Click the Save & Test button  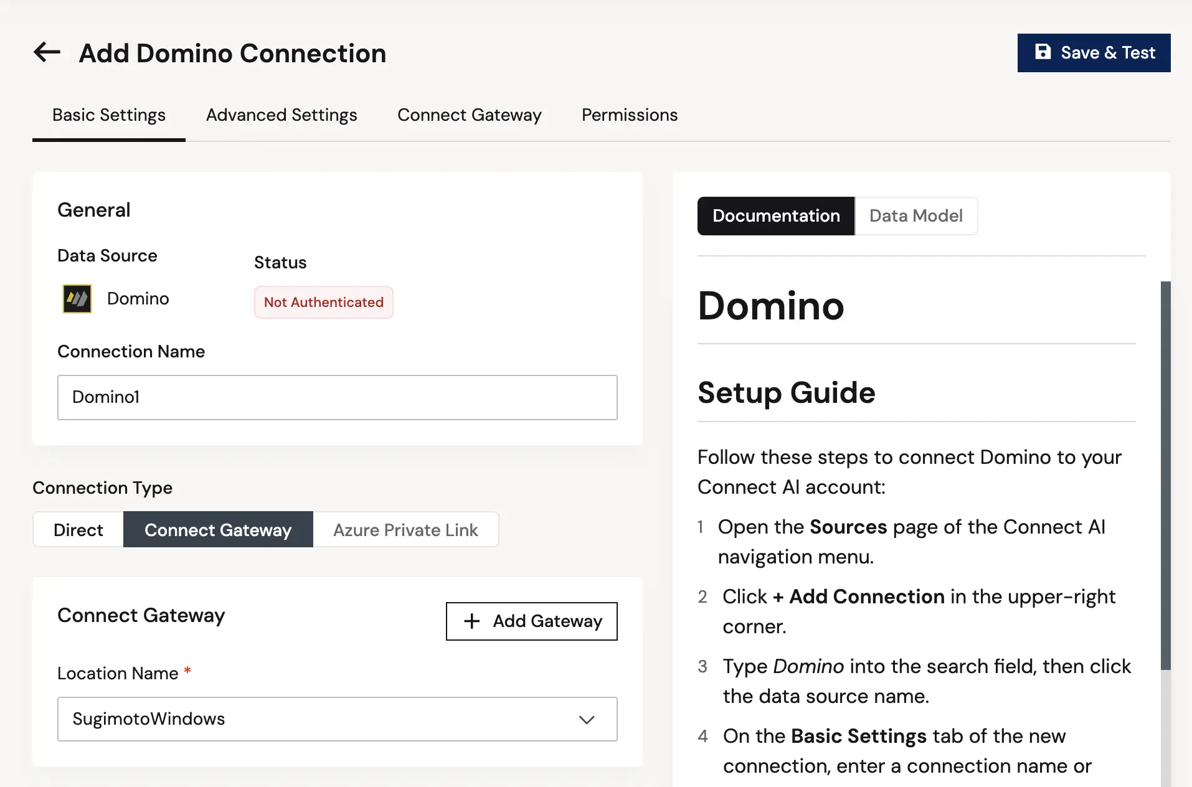(x=1094, y=53)
